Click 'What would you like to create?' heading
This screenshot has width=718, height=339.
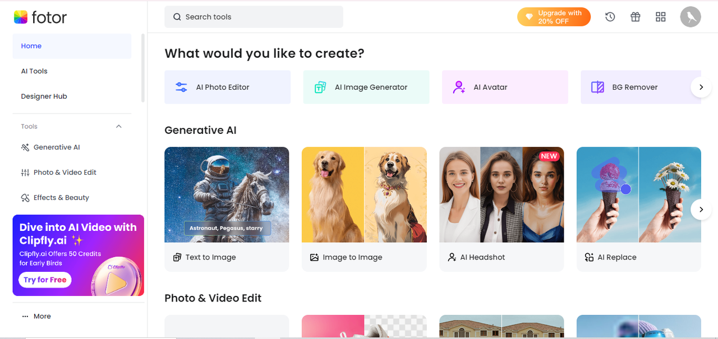[x=264, y=54]
